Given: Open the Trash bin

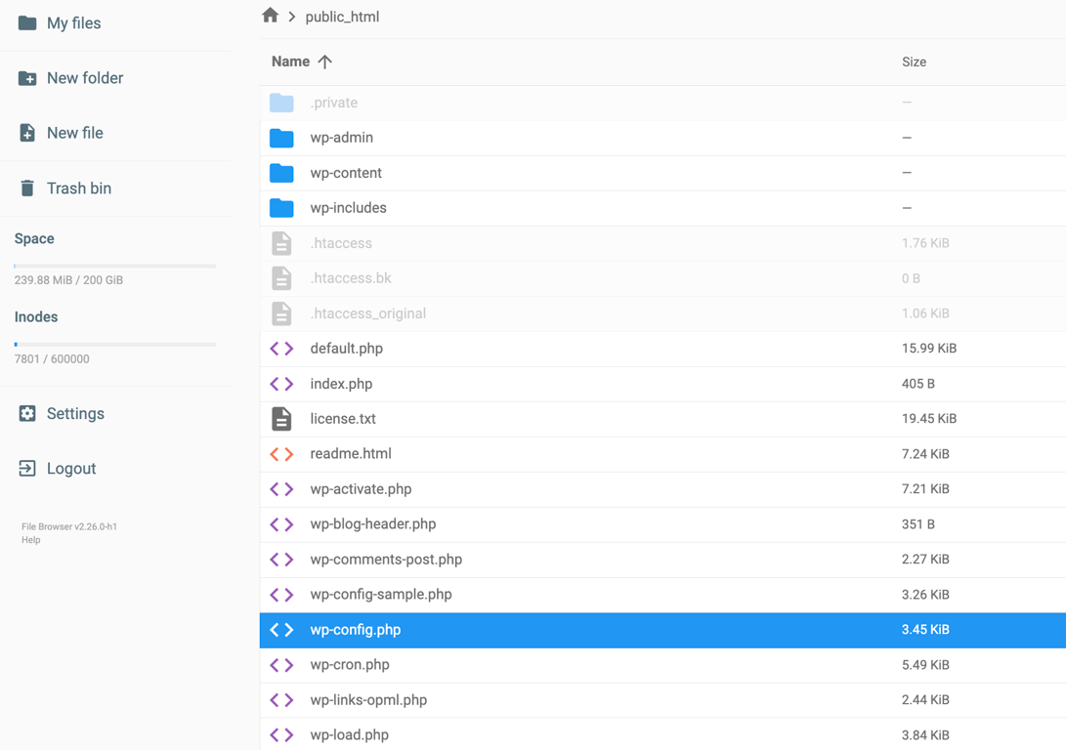Looking at the screenshot, I should (x=28, y=187).
